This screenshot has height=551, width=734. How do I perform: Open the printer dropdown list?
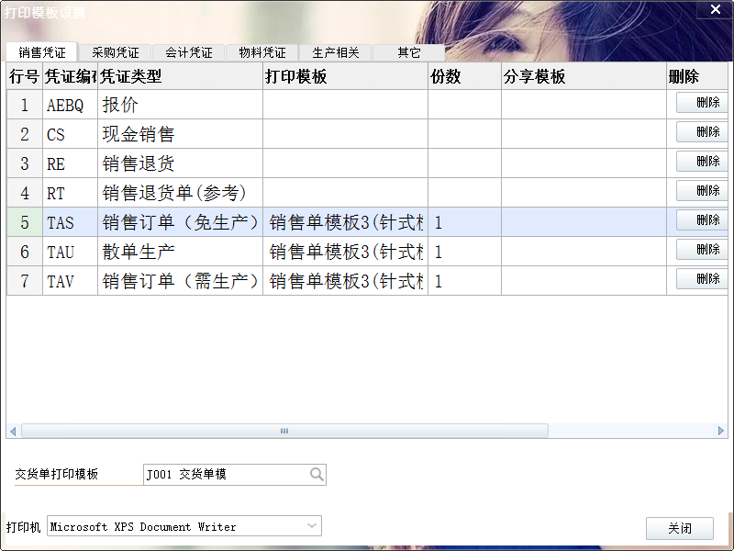(312, 526)
